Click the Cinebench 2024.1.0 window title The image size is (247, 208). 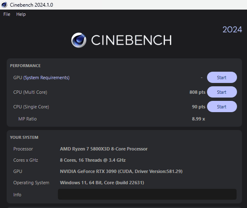[32, 5]
